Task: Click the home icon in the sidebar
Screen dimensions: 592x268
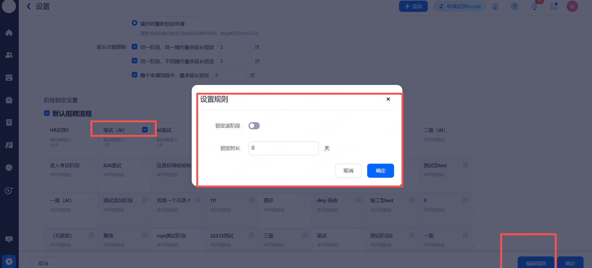Action: [x=9, y=32]
